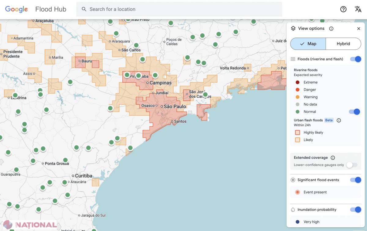This screenshot has width=367, height=231.
Task: Click the Guarapuava city label
Action: (x=10, y=175)
